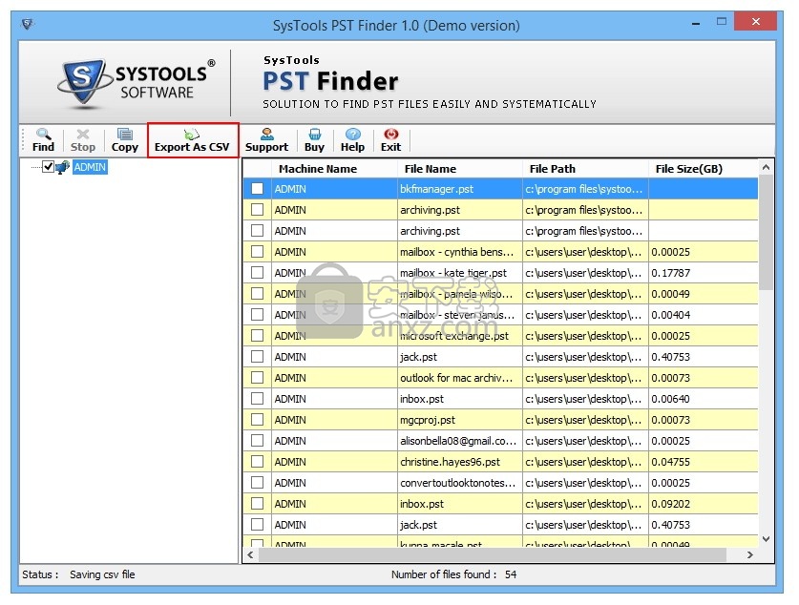This screenshot has width=799, height=605.
Task: Click the Find toolbar button
Action: pyautogui.click(x=43, y=140)
